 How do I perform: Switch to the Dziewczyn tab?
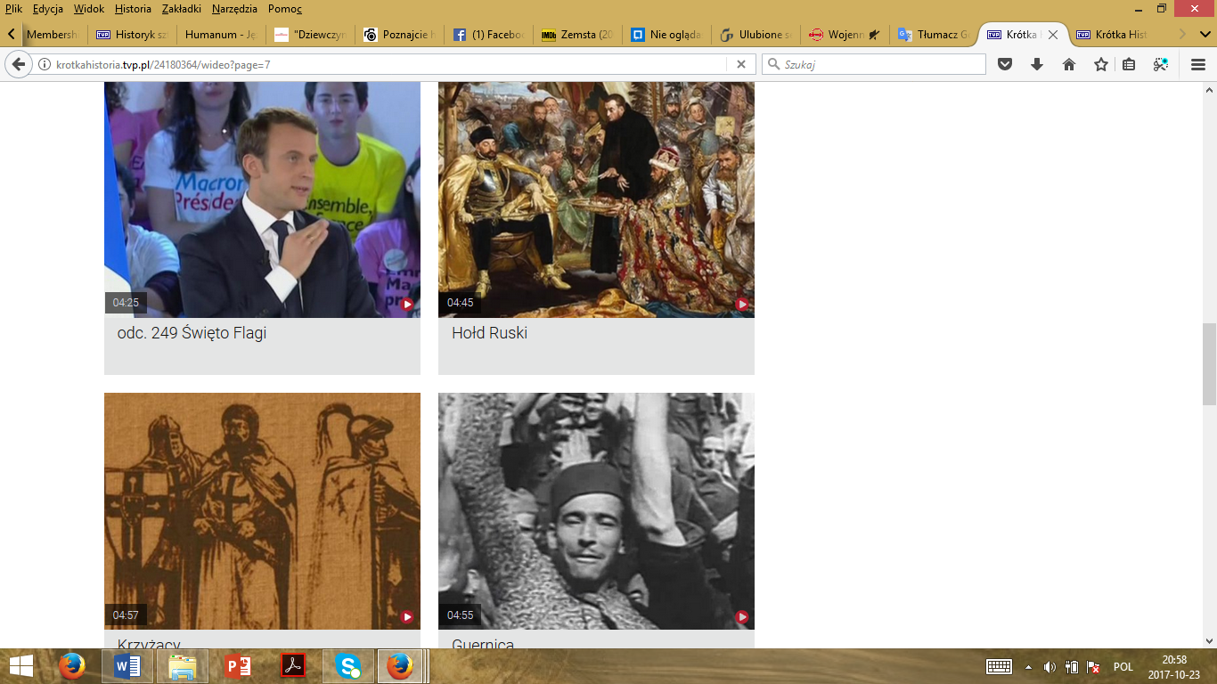pos(310,35)
